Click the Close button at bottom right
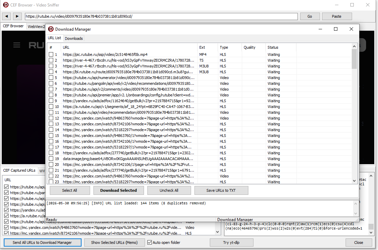Image resolution: width=378 pixels, height=250 pixels. [359, 243]
